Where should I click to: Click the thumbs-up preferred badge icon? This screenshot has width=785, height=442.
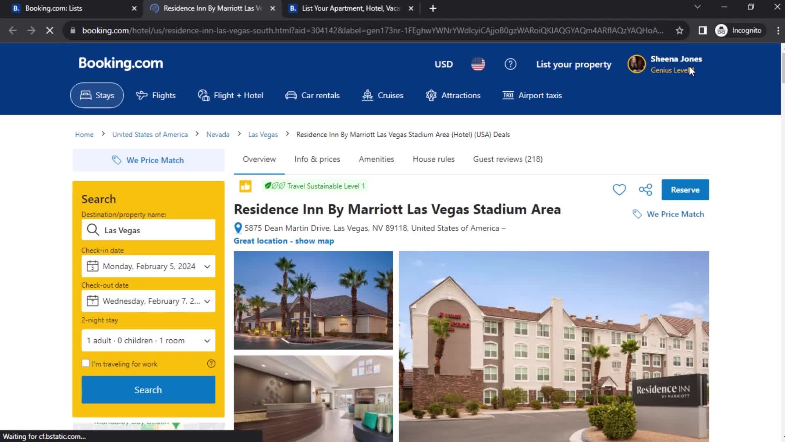(245, 186)
